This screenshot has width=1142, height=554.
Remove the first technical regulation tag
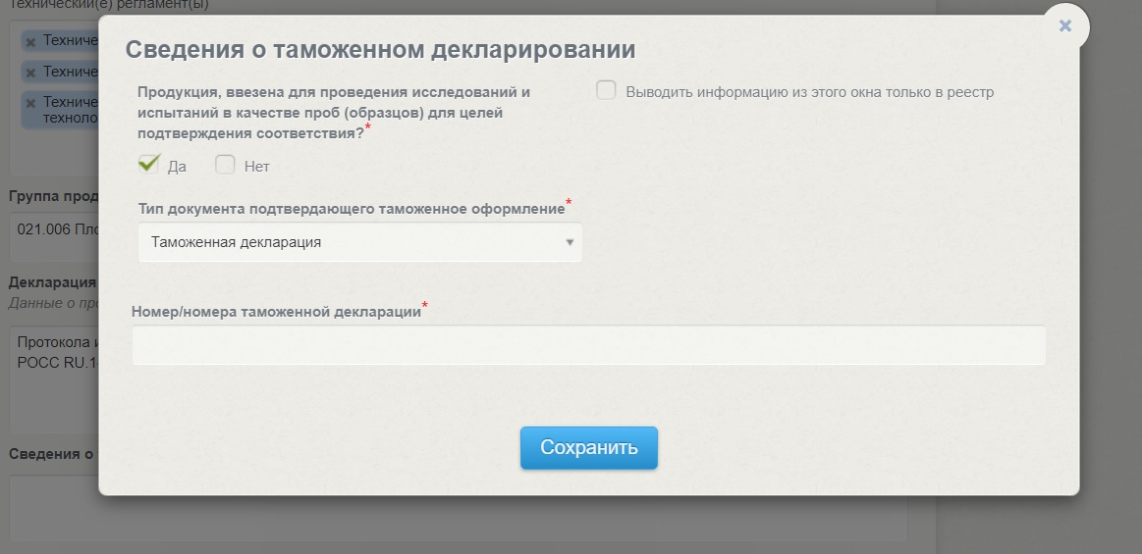[x=30, y=41]
